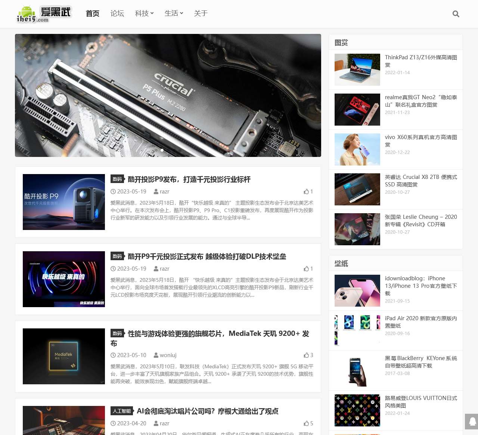Open iPad Air 2020 新款官方原版内置壁纸 link

tap(421, 322)
